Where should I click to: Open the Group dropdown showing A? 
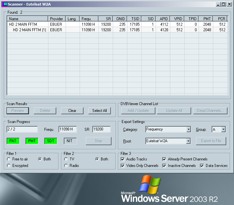click(x=223, y=129)
